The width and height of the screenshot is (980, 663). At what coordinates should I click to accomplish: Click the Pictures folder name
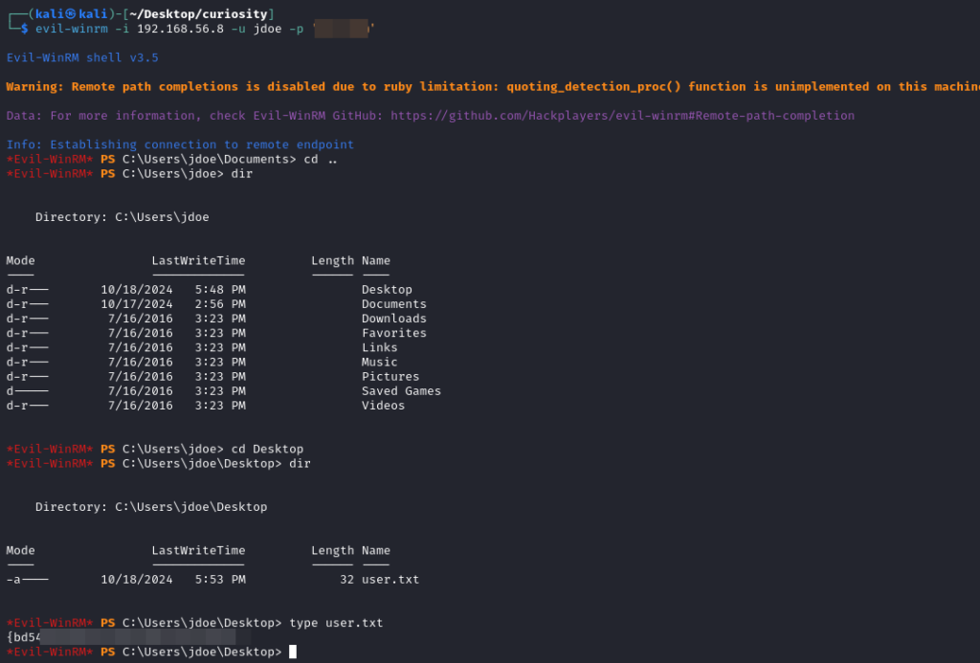coord(390,377)
